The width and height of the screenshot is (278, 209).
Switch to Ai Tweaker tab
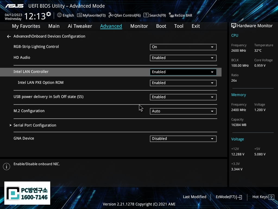tap(80, 26)
